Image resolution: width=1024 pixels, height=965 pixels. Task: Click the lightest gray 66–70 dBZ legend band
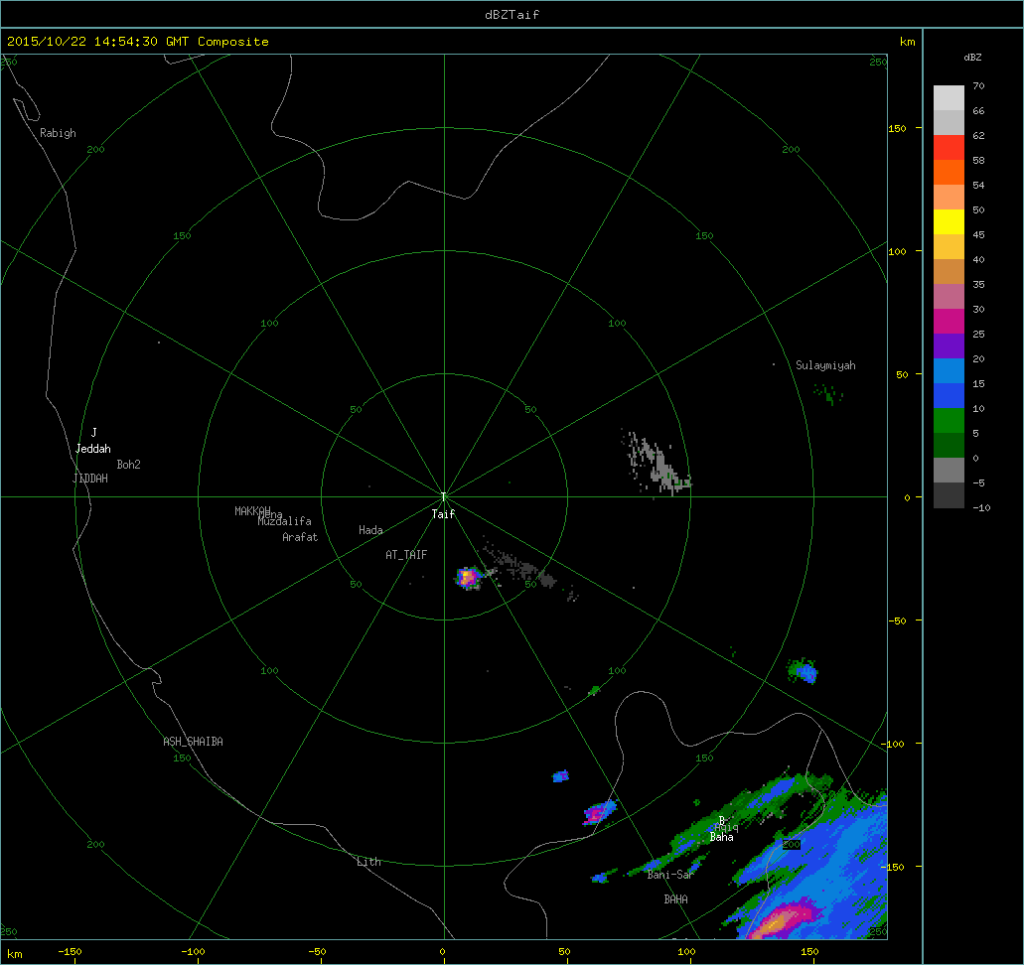pos(949,98)
